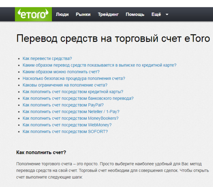Open Насколько безопасна процедура пополнения счета?
Viewport: 213px width, 187px height.
point(74,78)
